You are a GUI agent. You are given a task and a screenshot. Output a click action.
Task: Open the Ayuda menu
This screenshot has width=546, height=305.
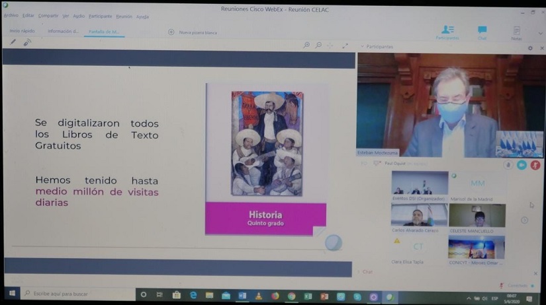(x=142, y=17)
